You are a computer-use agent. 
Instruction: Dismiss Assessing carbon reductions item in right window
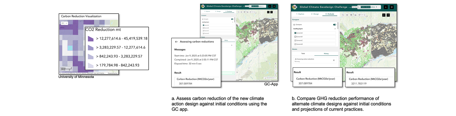click(334, 60)
